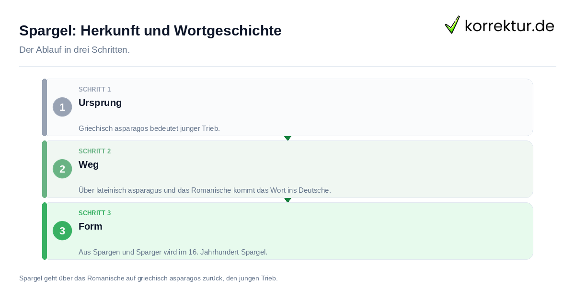Click the korrektur.de logo

coord(499,25)
